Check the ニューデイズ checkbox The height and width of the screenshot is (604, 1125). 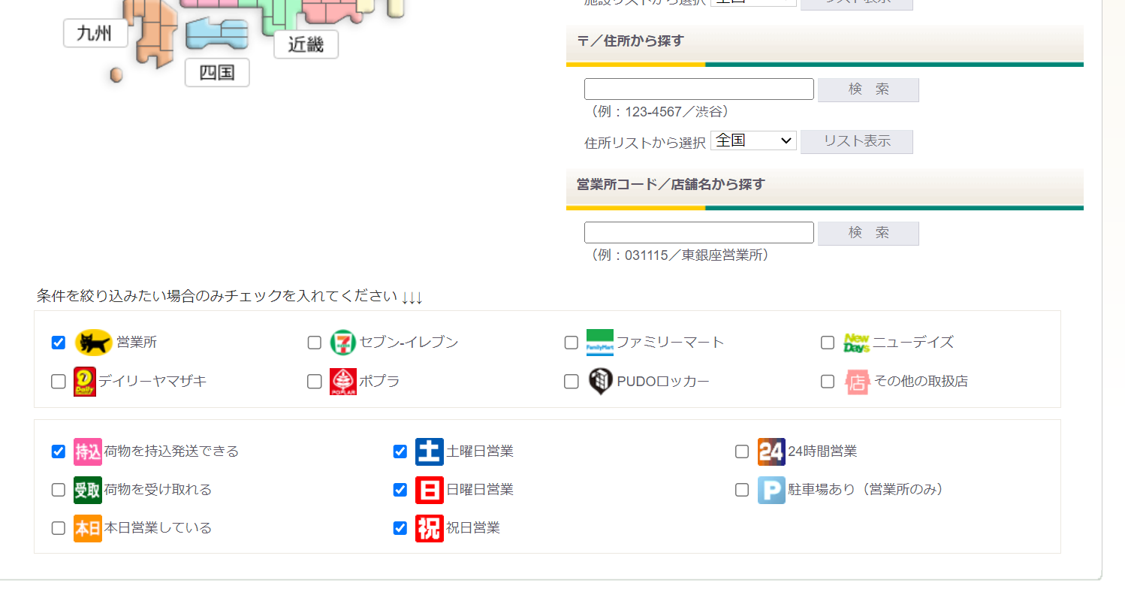point(828,343)
